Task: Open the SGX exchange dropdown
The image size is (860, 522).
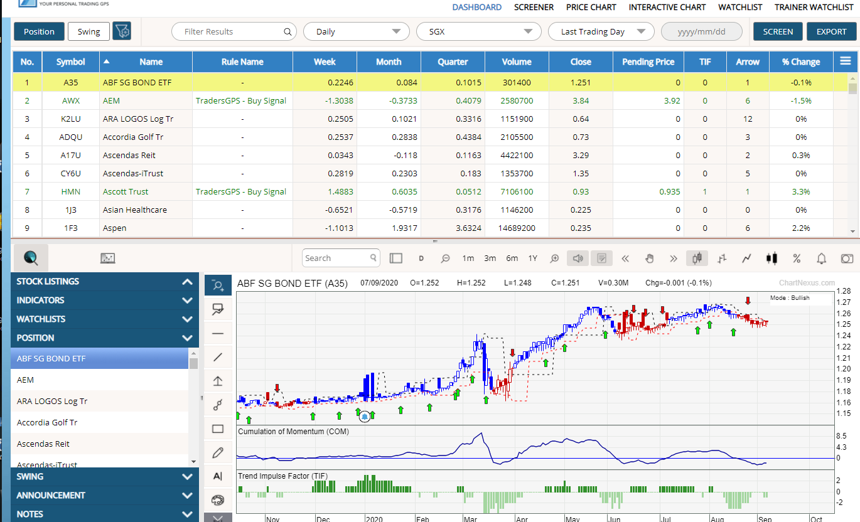Action: click(x=479, y=31)
